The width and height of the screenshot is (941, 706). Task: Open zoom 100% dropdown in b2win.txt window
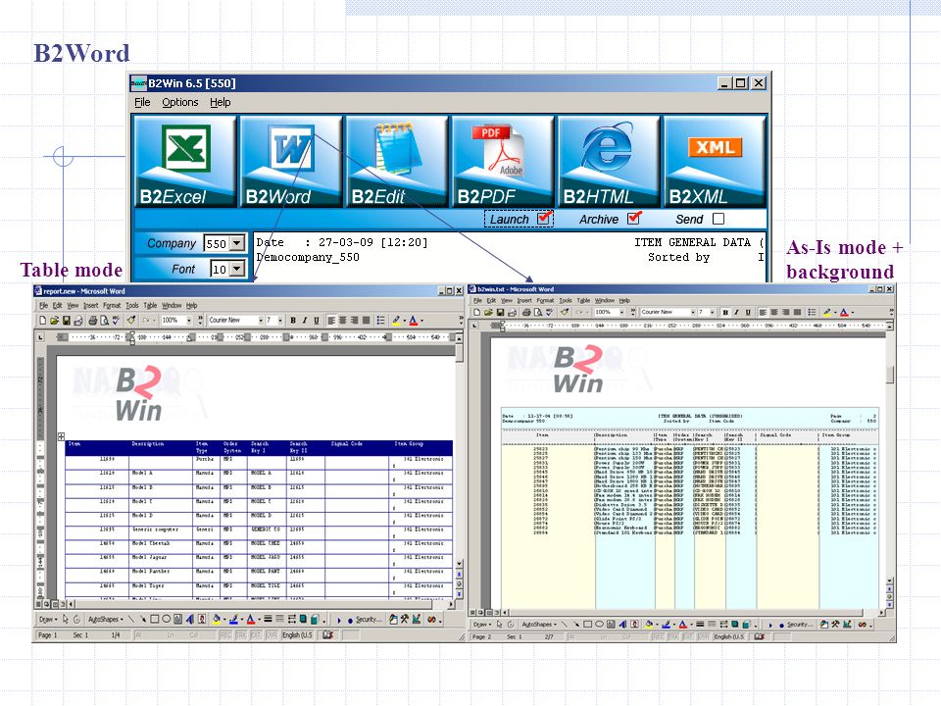point(622,312)
